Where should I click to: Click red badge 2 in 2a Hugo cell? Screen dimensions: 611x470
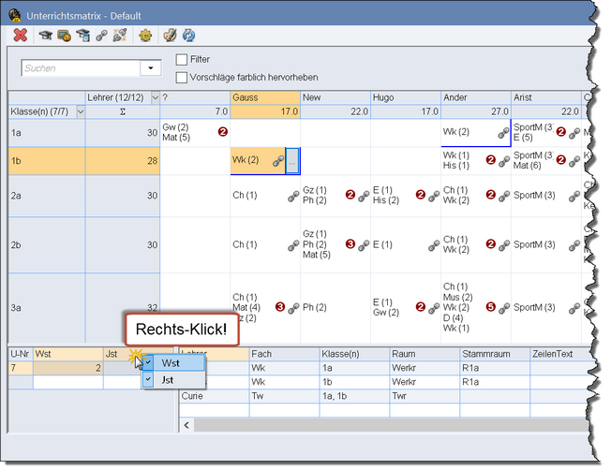coord(421,195)
